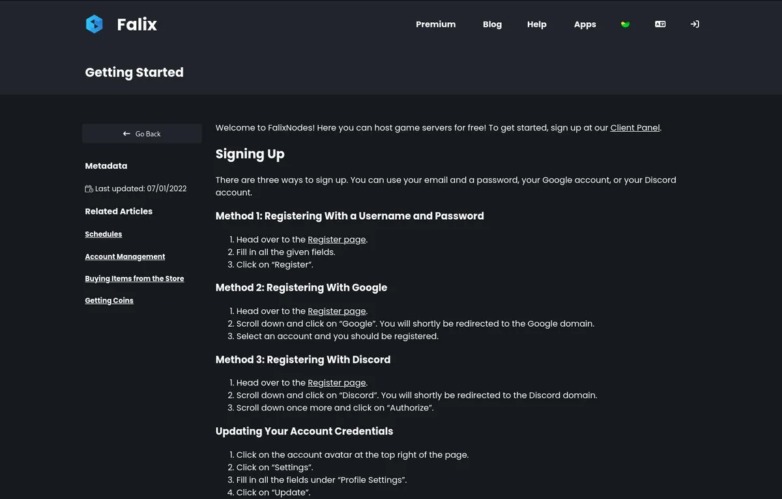The image size is (782, 499).
Task: Click the Falix brand name text
Action: click(x=137, y=24)
